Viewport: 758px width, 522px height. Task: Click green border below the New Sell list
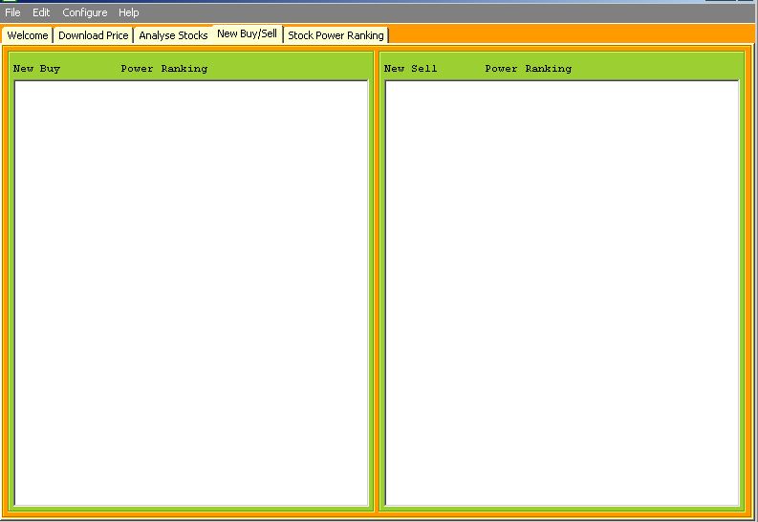coord(562,509)
